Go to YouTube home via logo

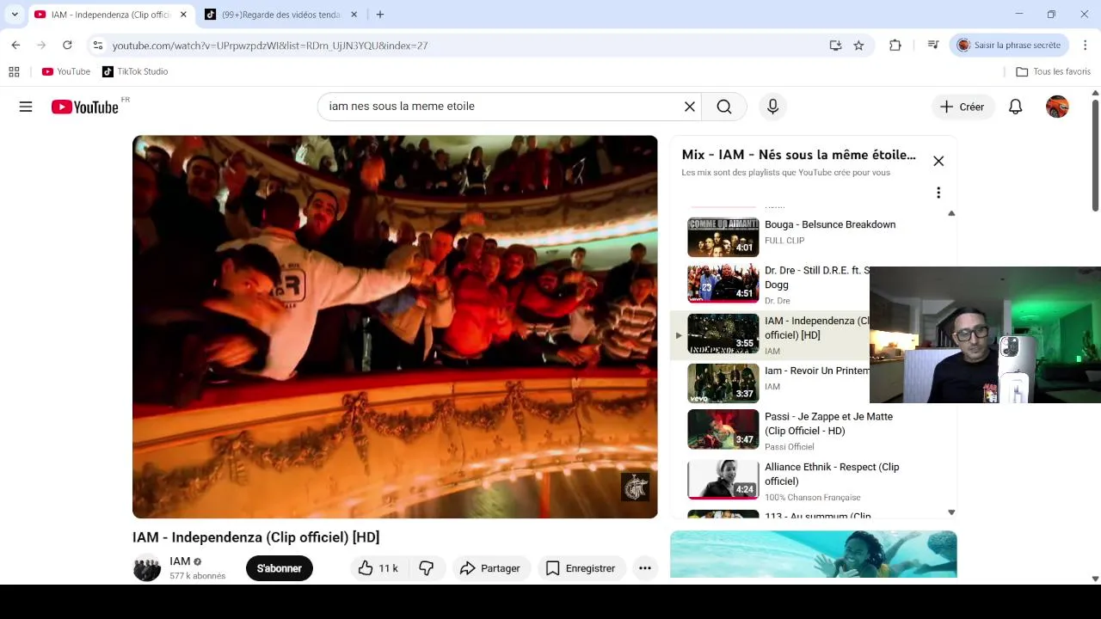pos(84,107)
